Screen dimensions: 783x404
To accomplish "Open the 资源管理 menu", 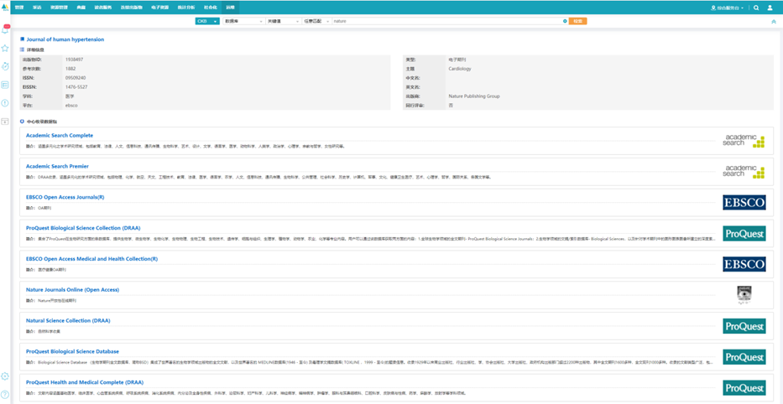I will click(x=59, y=8).
